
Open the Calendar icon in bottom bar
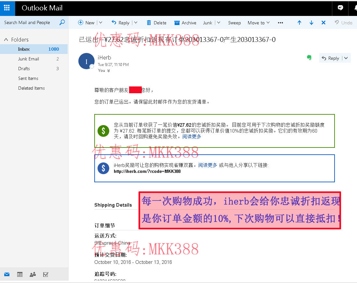coord(20,274)
